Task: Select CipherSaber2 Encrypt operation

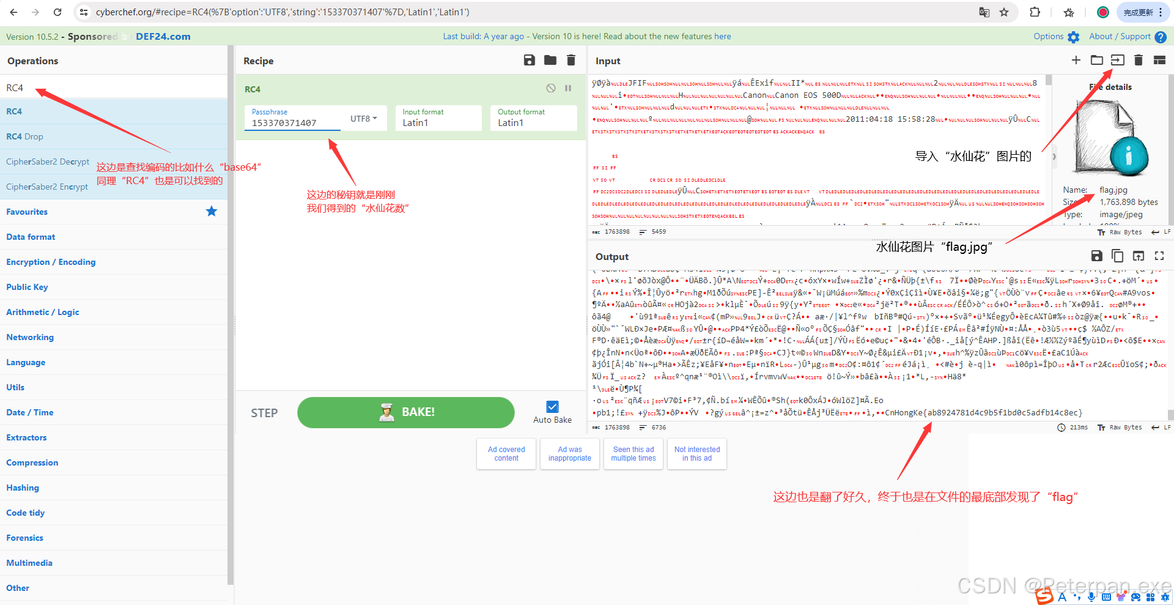Action: tap(114, 187)
